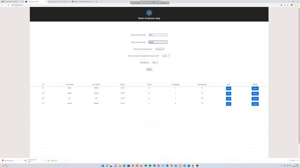Viewport: 300px width, 168px height.
Task: Open Spotify green icon on taskbar
Action: click(x=150, y=166)
